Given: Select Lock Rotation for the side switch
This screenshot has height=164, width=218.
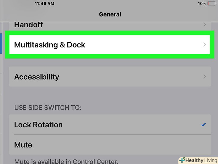Looking at the screenshot, I should (x=38, y=125).
